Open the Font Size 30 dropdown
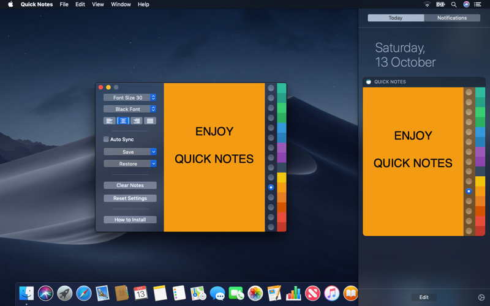Screen dimensions: 490x306 130,97
